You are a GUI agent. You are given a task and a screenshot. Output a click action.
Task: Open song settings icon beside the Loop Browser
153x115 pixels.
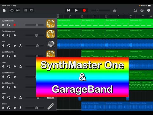(142, 11)
